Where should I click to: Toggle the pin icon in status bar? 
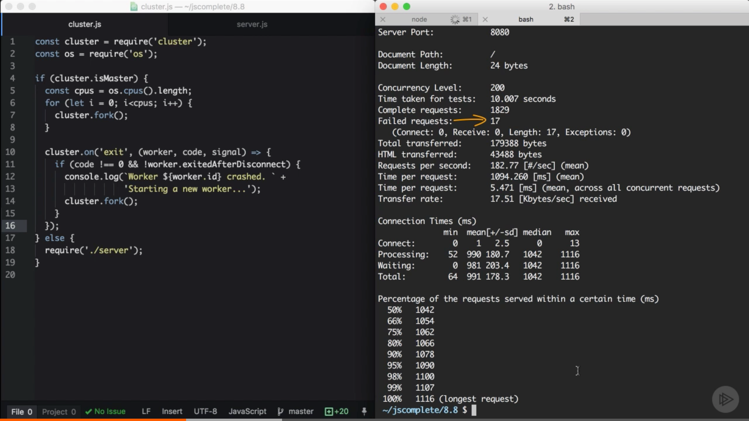click(364, 411)
